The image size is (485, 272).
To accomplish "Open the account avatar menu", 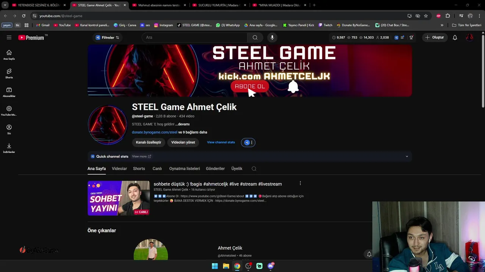I will [469, 37].
